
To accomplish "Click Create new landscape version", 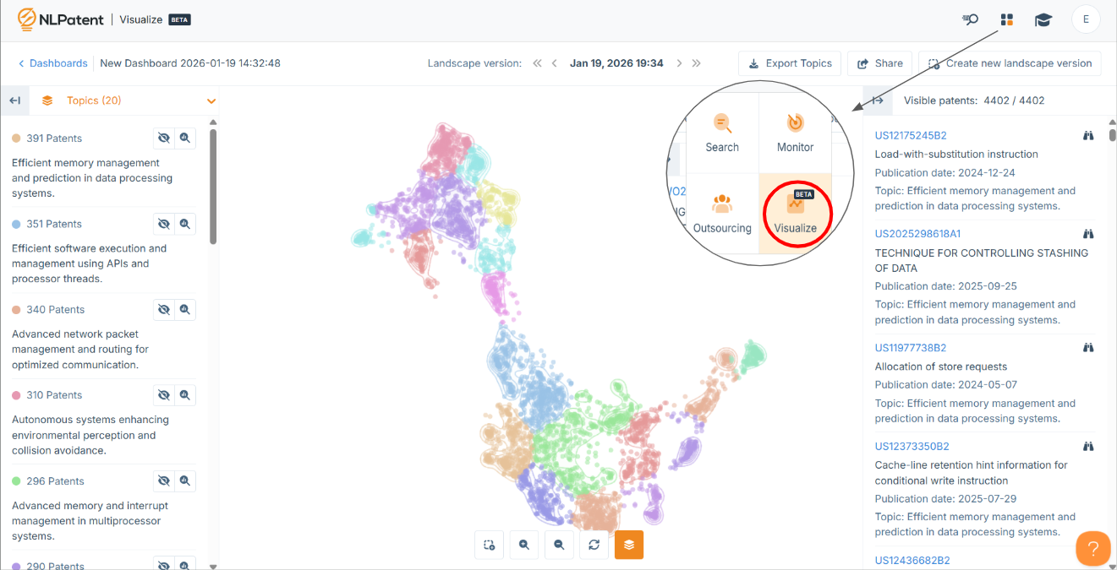I will (1010, 63).
